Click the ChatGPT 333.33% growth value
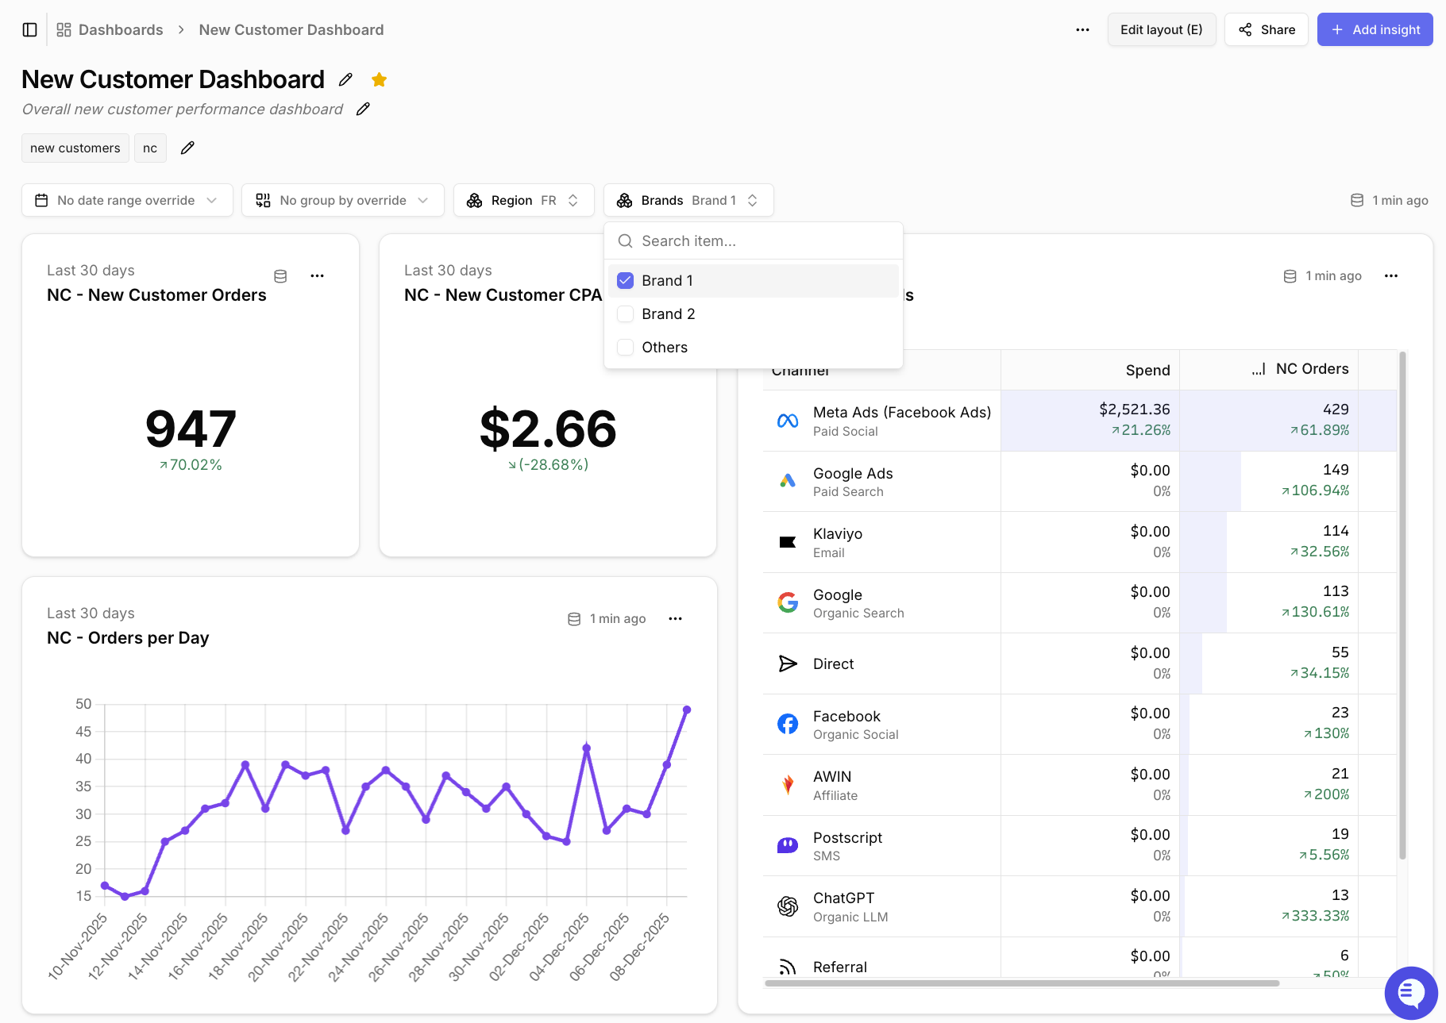 1315,916
